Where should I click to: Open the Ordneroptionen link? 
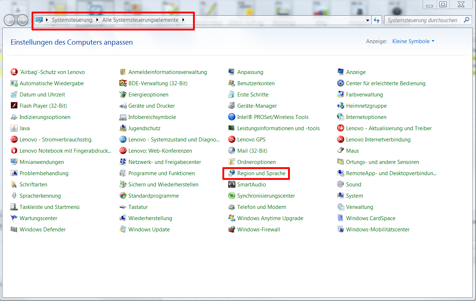tap(256, 162)
